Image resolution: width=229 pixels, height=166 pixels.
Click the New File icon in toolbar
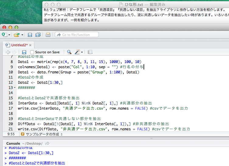[x=4, y=35]
